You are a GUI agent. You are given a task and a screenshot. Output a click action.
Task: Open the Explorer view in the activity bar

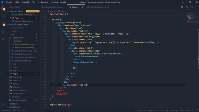click(x=3, y=8)
